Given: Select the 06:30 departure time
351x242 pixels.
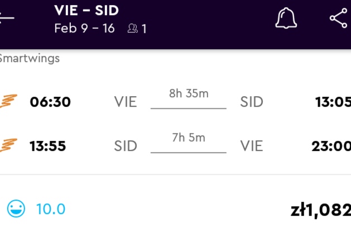Looking at the screenshot, I should click(x=50, y=102).
